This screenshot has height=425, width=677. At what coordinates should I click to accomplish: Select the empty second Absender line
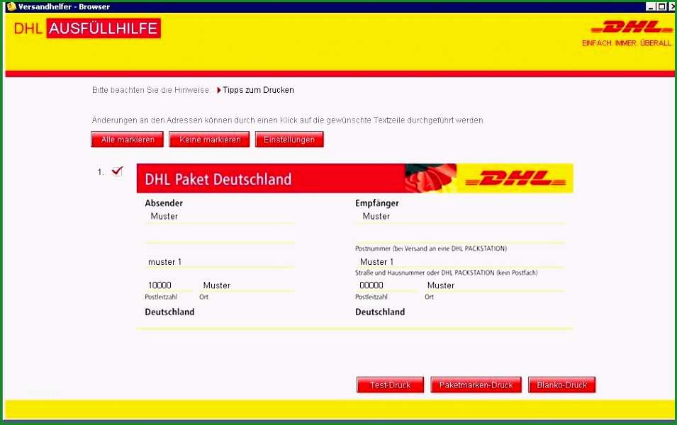pyautogui.click(x=220, y=236)
